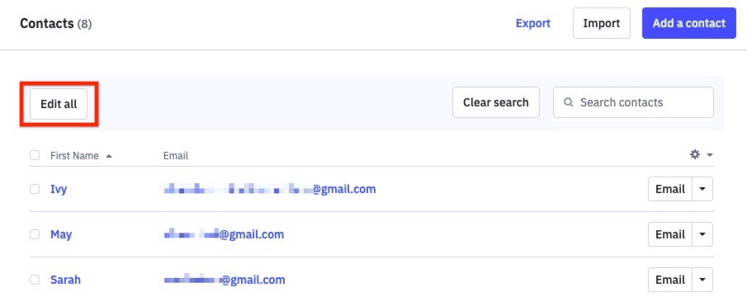Screen dimensions: 747x297
Task: Check the box next to May
Action: click(x=35, y=234)
